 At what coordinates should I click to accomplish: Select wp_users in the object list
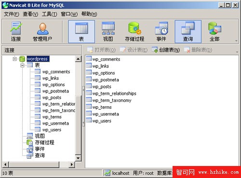tap(102, 121)
